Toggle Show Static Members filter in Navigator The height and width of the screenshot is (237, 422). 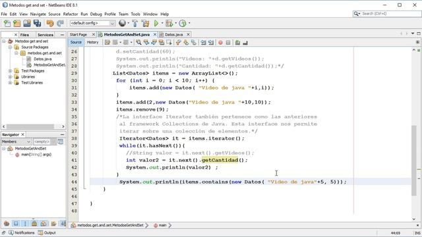coord(25,223)
